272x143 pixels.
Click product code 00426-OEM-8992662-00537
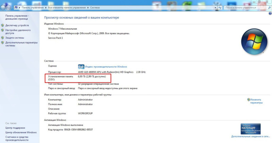79,130
